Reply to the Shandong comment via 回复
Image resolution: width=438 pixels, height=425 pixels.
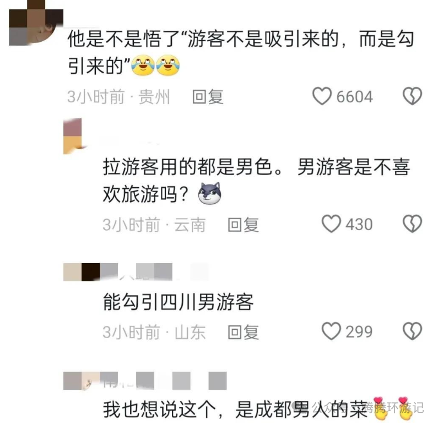point(244,332)
